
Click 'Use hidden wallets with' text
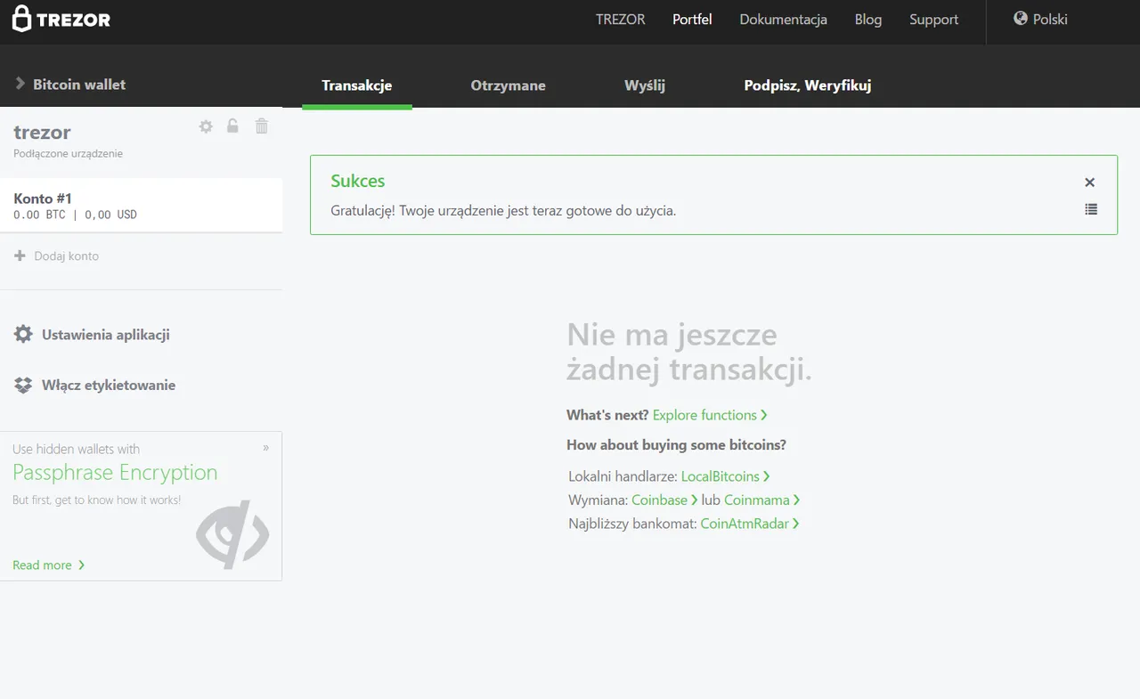coord(76,449)
